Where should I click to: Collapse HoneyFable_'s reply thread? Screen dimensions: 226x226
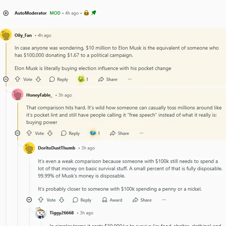(x=17, y=133)
